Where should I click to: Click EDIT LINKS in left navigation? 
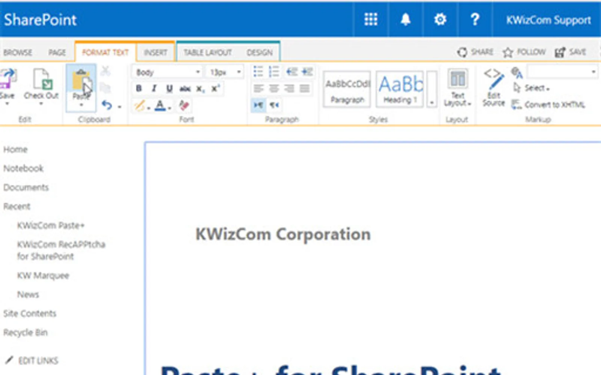32,360
